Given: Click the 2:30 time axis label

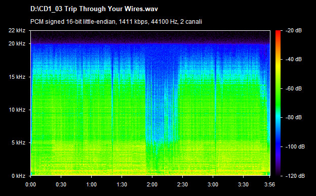Looking at the screenshot, I should 183,184.
